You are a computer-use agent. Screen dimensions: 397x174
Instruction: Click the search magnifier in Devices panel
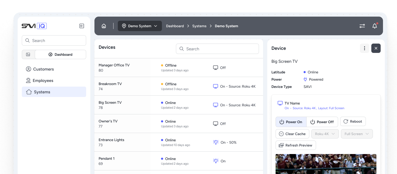coord(182,49)
